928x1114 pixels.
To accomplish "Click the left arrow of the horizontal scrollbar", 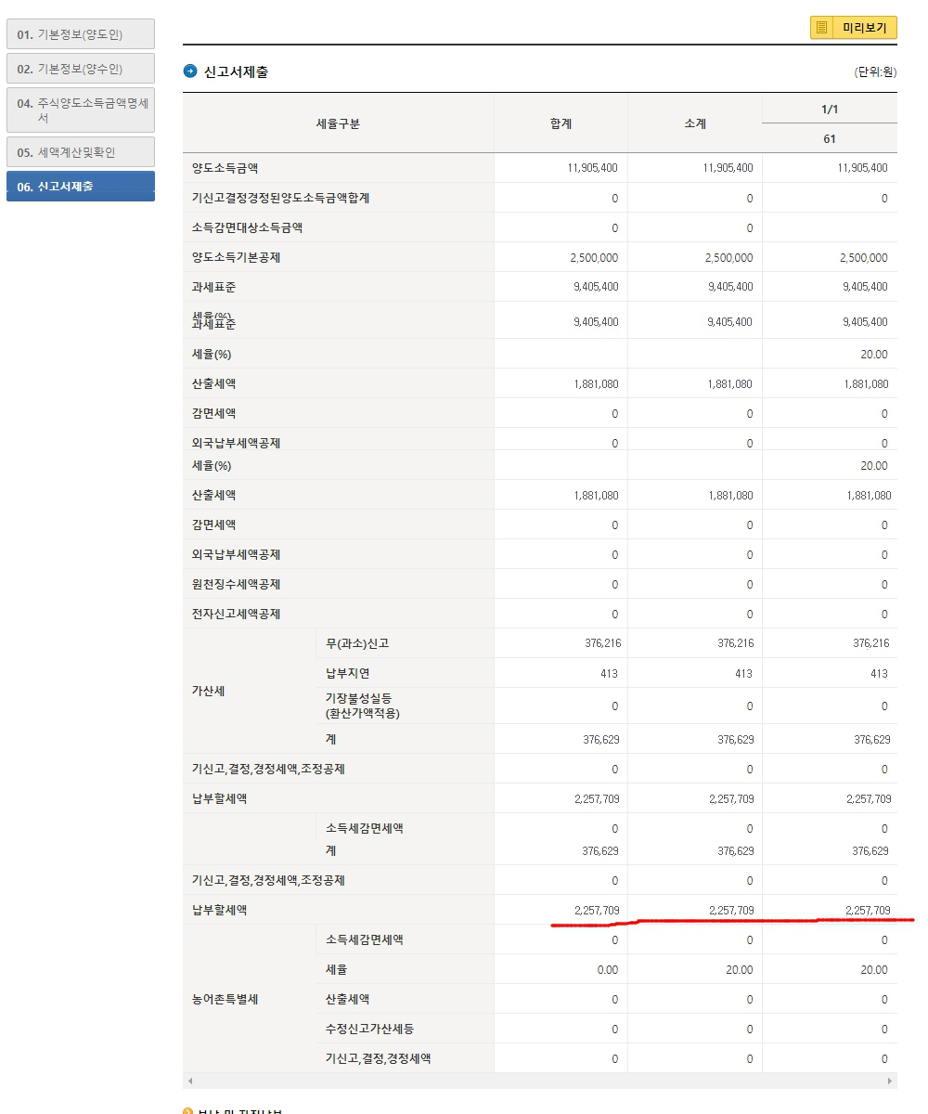I will click(189, 1081).
